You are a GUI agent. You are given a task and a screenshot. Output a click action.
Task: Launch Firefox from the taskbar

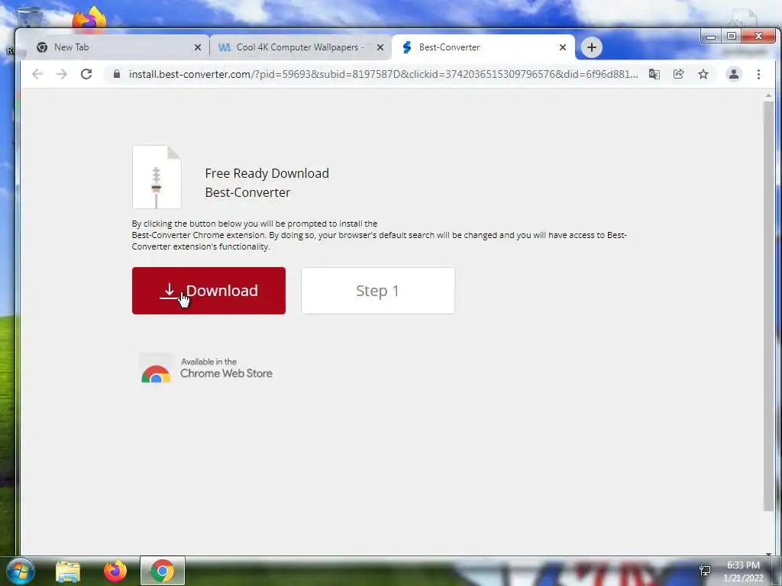coord(115,571)
